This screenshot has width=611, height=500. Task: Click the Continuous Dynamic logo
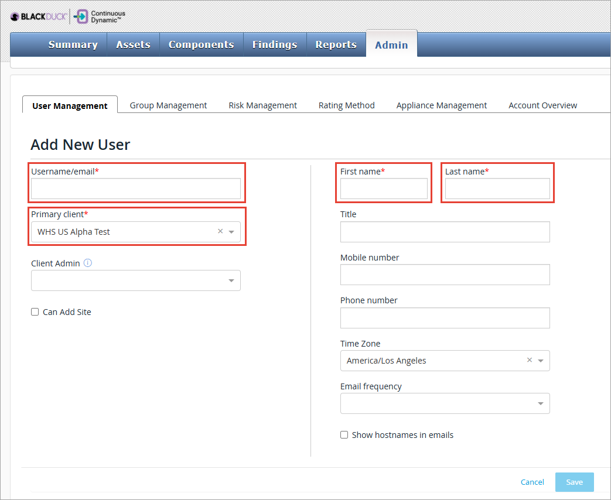[x=98, y=16]
